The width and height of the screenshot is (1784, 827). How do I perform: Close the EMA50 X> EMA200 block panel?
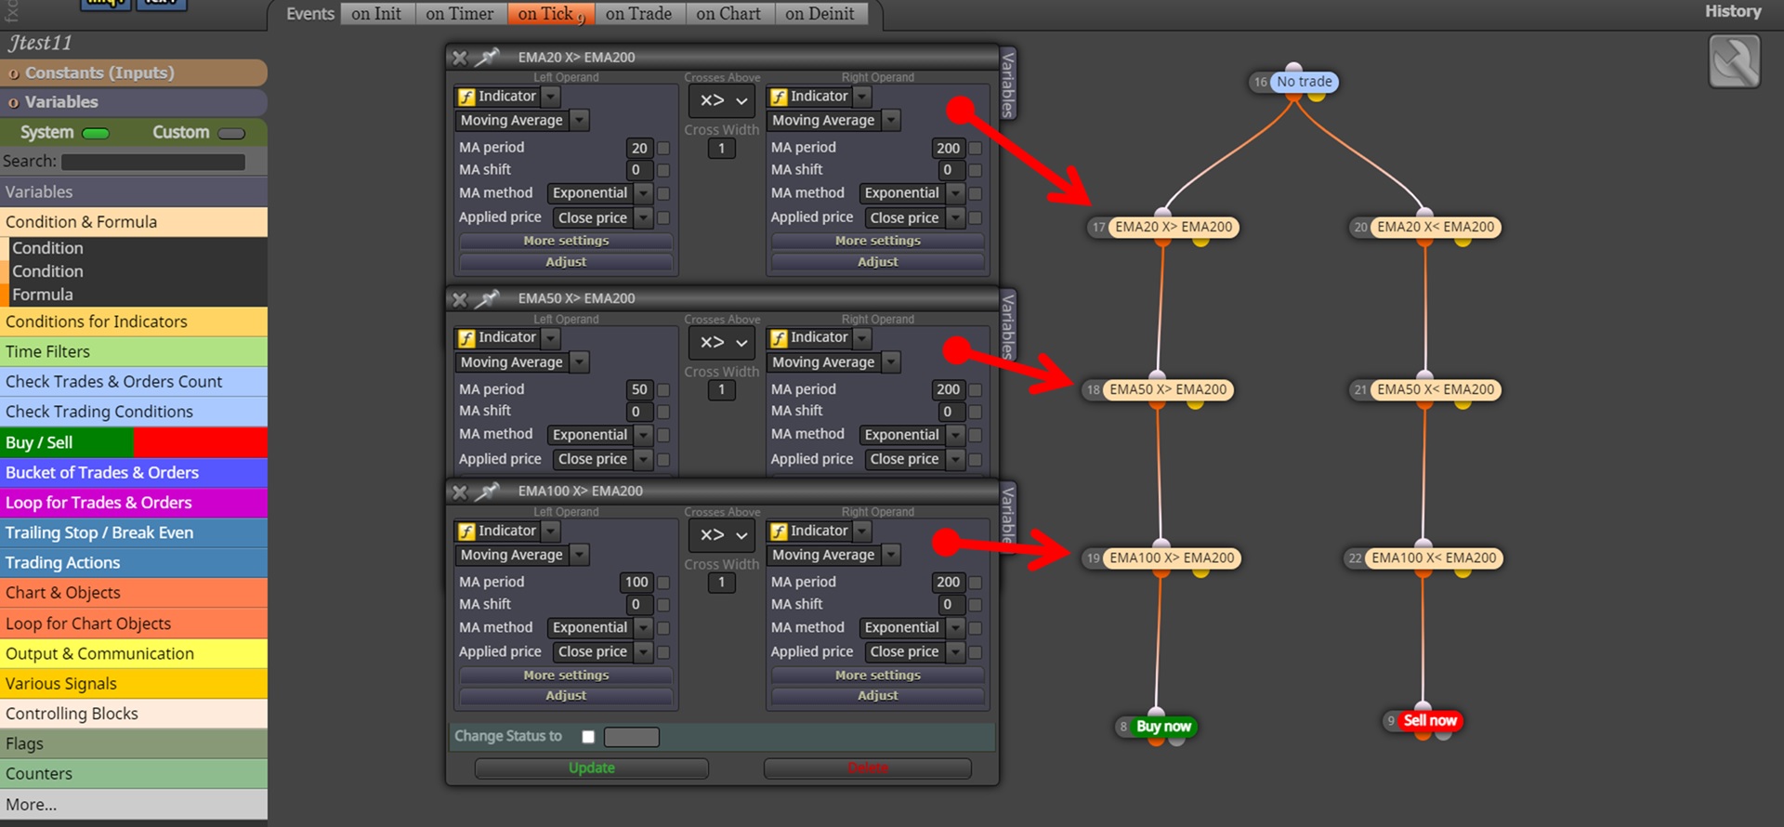tap(460, 299)
